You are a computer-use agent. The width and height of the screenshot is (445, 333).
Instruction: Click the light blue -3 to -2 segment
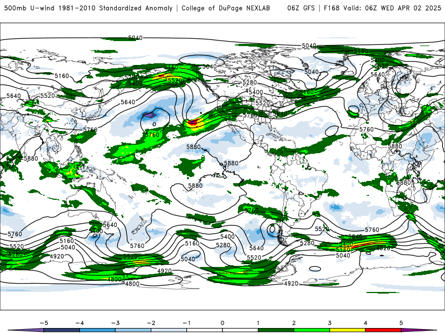tap(133, 330)
